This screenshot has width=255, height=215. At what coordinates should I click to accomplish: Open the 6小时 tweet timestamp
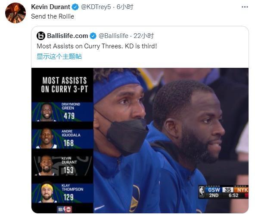125,7
